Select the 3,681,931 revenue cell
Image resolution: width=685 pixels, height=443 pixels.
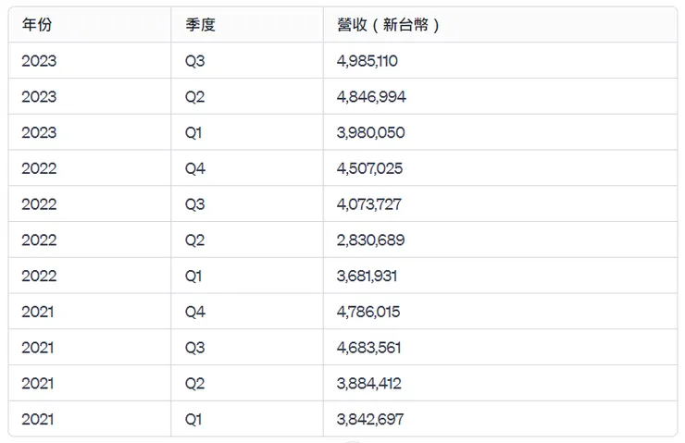coord(367,277)
